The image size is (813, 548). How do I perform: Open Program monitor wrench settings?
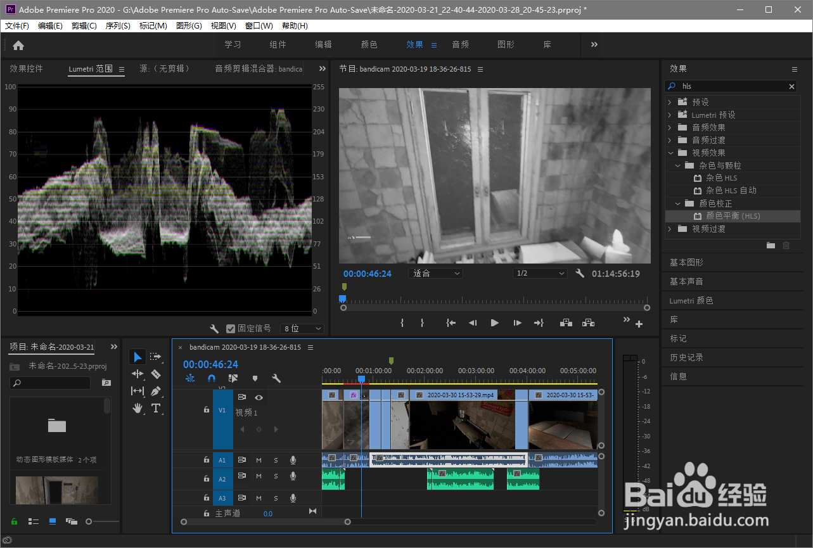(x=579, y=274)
